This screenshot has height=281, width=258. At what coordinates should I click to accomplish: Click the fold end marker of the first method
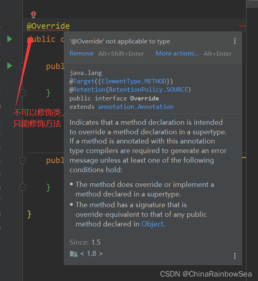(x=23, y=92)
